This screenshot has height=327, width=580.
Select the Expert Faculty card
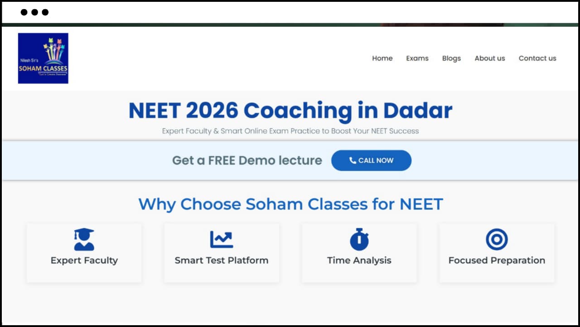tap(84, 253)
